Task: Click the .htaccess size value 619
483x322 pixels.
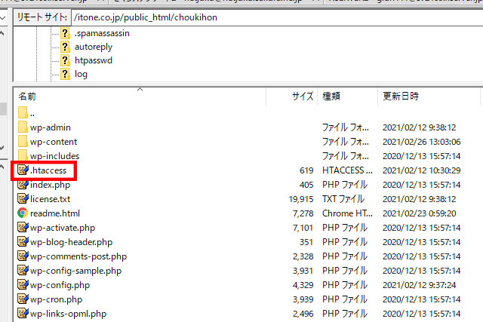Action: pos(306,170)
